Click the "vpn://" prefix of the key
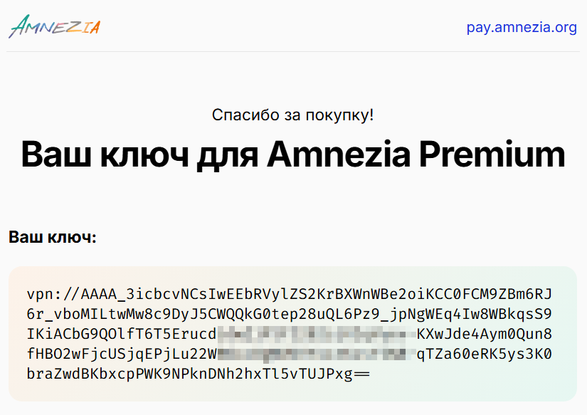Image resolution: width=587 pixels, height=415 pixels. 53,295
